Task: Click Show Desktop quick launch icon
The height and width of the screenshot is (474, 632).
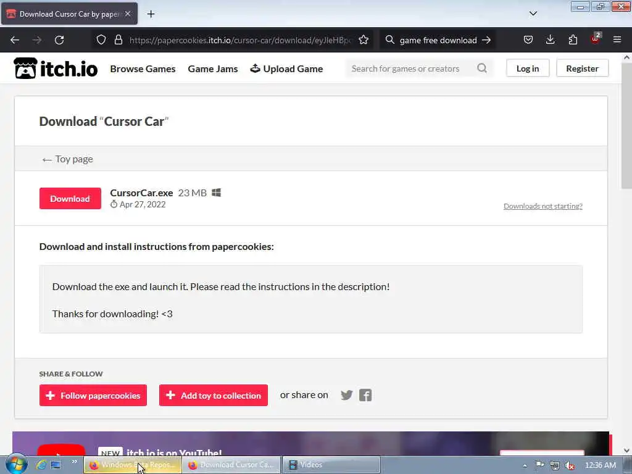Action: tap(56, 465)
